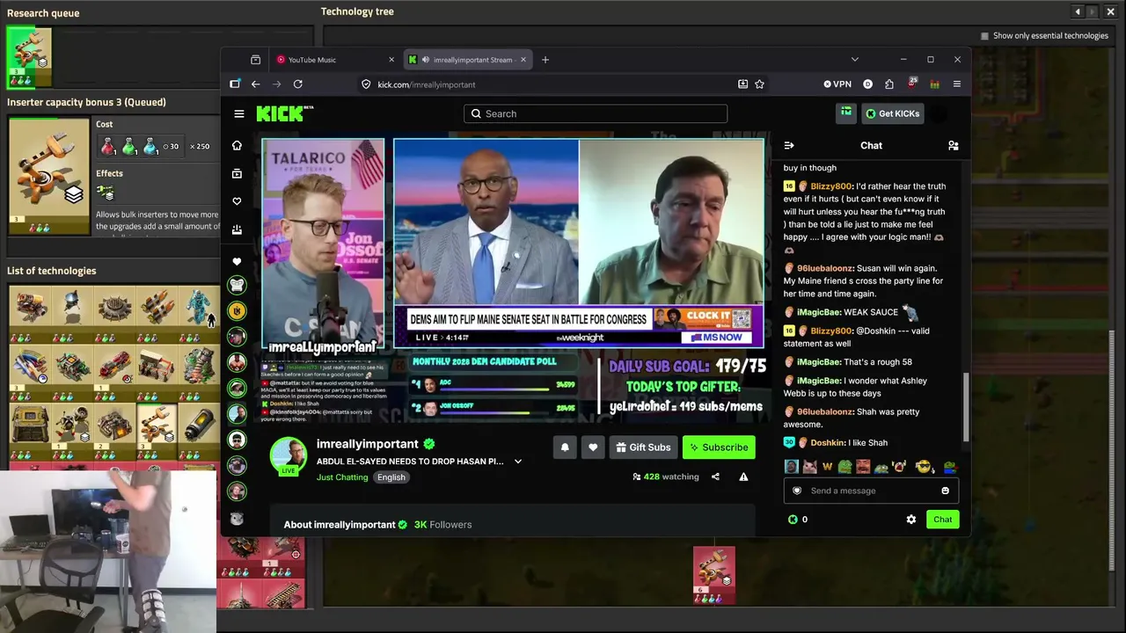Click the Kick search field

(596, 113)
